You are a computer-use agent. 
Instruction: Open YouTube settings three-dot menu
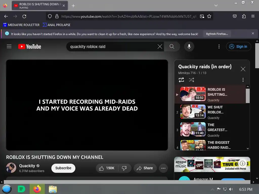pos(219,46)
